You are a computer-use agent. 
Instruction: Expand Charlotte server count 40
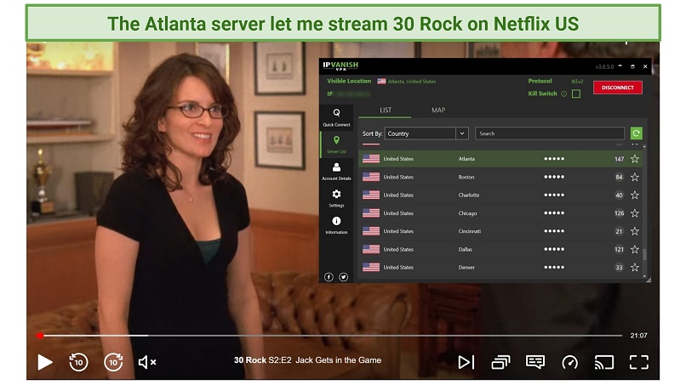[619, 195]
